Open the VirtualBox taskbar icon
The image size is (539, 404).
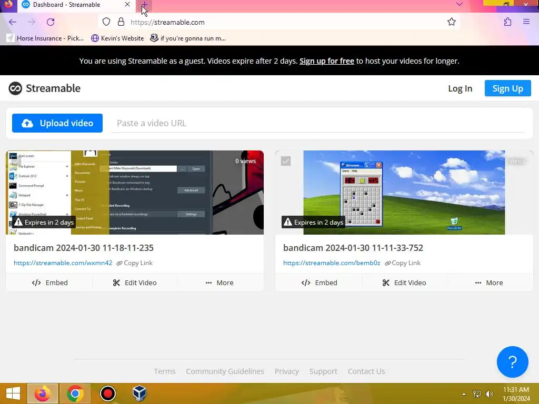point(139,393)
